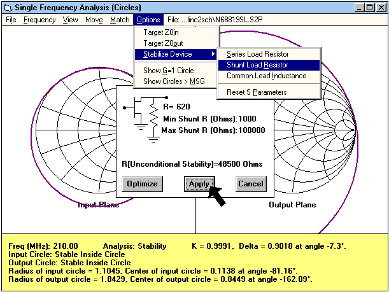Choose Show G=1 Circle option
Image resolution: width=389 pixels, height=292 pixels.
[x=168, y=71]
